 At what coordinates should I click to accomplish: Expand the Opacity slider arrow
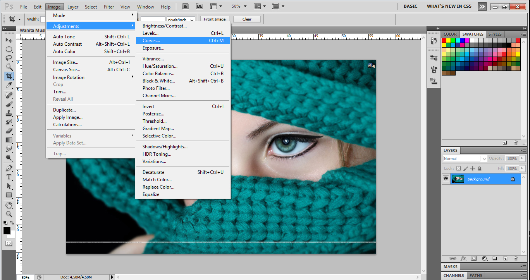click(x=522, y=158)
